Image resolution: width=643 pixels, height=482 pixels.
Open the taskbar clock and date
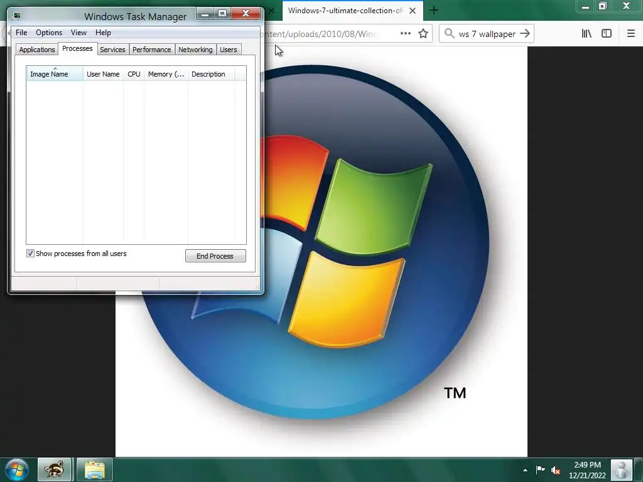[x=587, y=470]
